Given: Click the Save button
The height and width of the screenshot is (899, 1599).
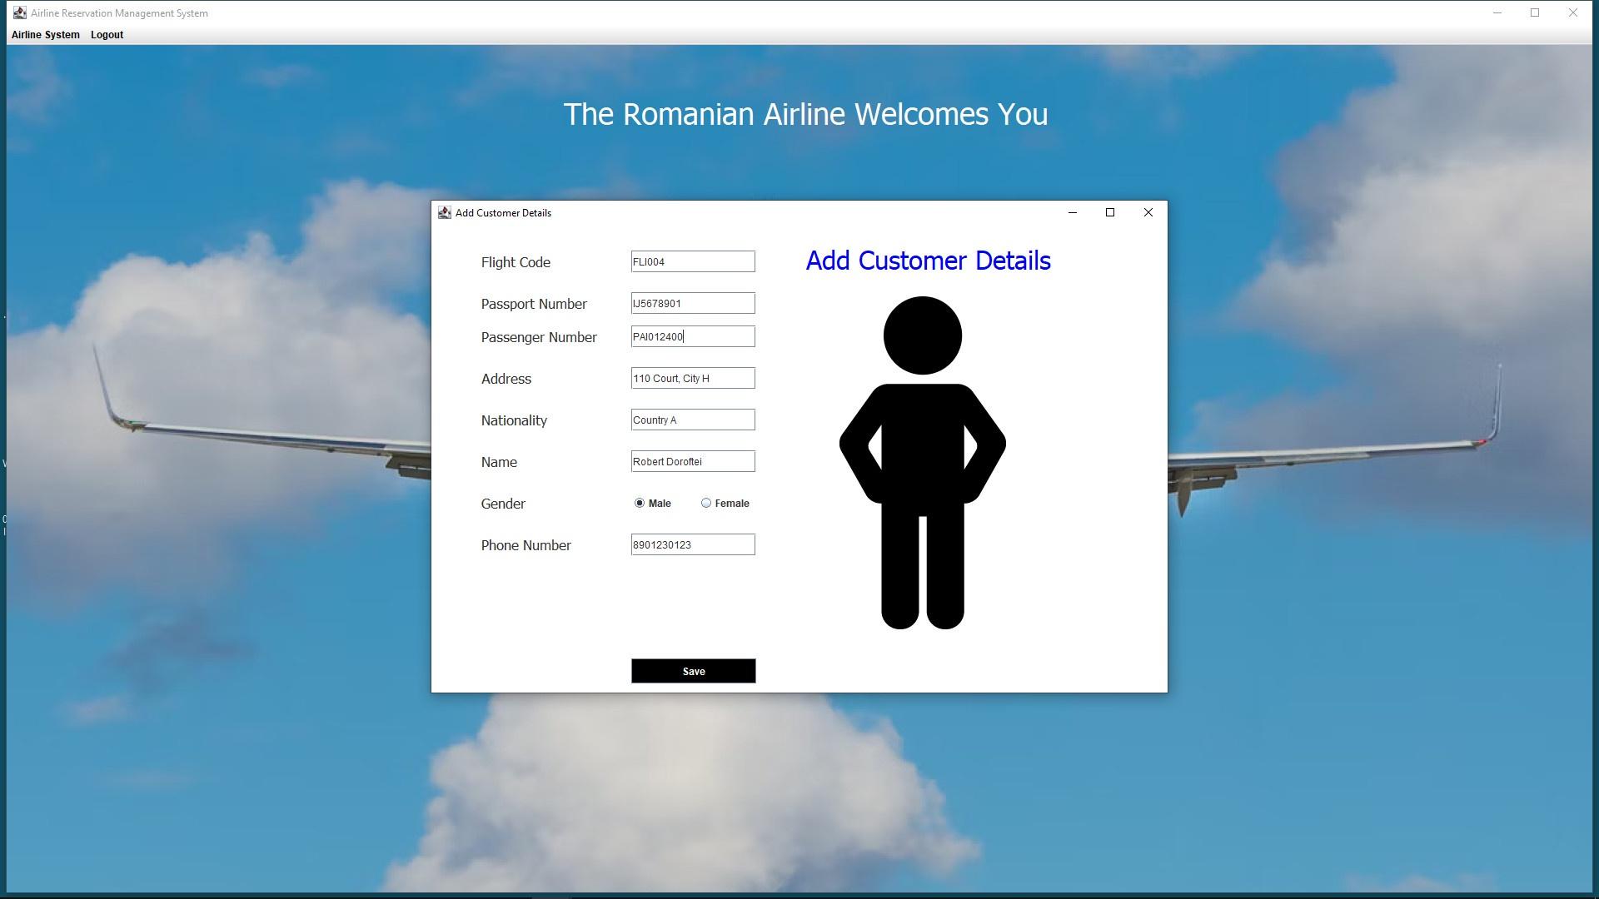Looking at the screenshot, I should pyautogui.click(x=693, y=671).
